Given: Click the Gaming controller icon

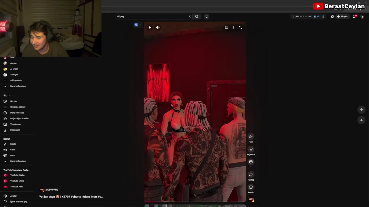Looking at the screenshot, I should coord(5,155).
